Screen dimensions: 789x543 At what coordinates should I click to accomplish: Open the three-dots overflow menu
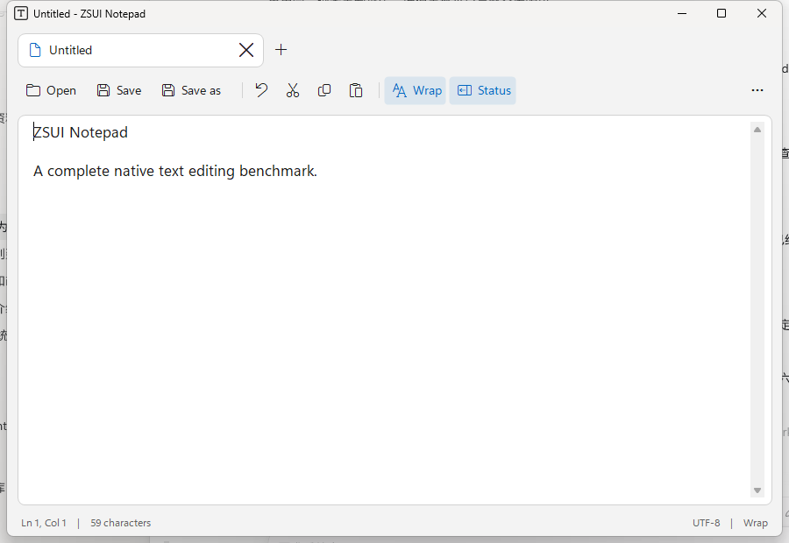(x=757, y=90)
